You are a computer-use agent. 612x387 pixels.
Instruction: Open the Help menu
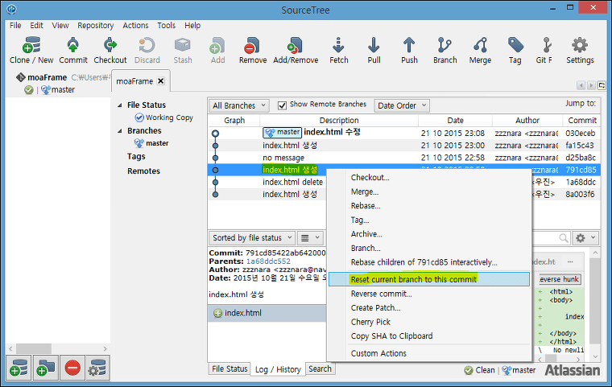192,26
